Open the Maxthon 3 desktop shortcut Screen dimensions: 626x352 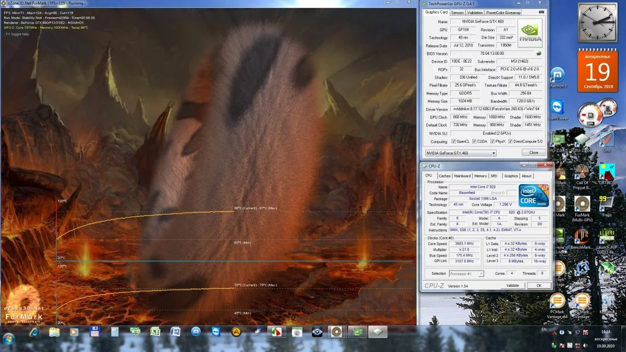coord(558,76)
